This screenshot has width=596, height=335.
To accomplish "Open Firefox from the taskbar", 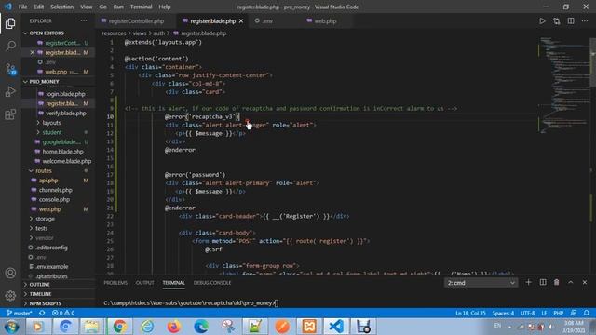I will 173,327.
